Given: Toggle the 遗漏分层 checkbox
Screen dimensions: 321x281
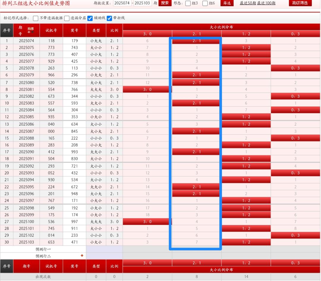Looking at the screenshot, I should 67,18.
